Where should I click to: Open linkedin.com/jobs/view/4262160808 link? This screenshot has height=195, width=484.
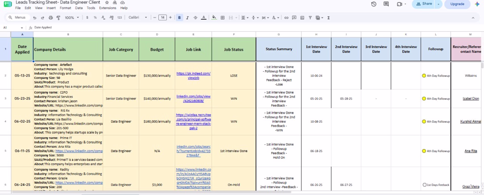point(193,99)
